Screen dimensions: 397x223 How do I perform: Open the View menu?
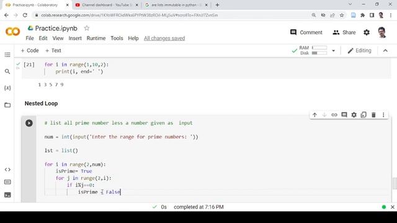point(58,38)
